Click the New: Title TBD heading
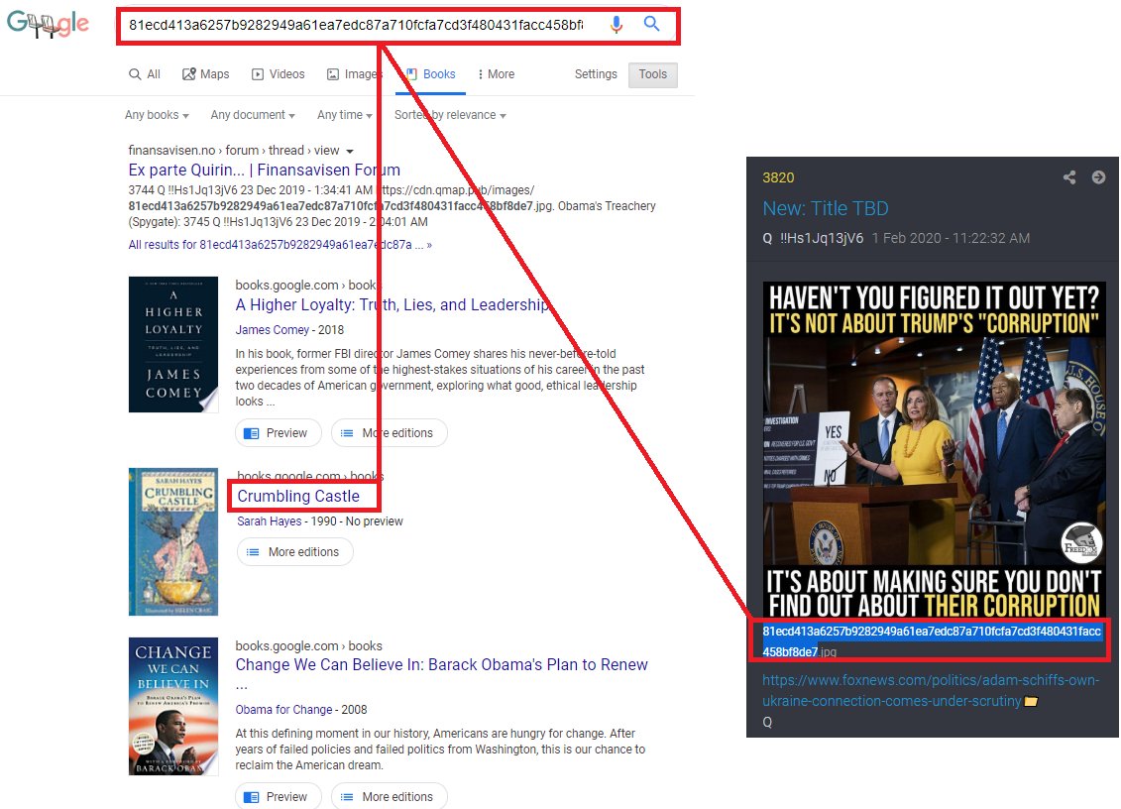This screenshot has width=1121, height=809. click(x=825, y=208)
